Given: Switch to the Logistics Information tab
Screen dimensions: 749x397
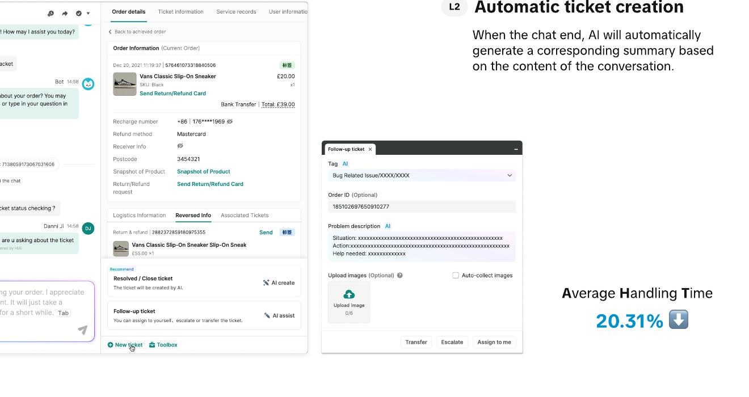Looking at the screenshot, I should pos(140,216).
